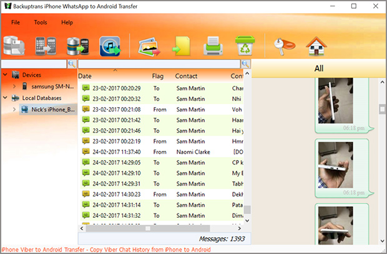Click the message list vertical scrollbar thumb
Viewport: 387px width, 254px height.
tap(247, 210)
